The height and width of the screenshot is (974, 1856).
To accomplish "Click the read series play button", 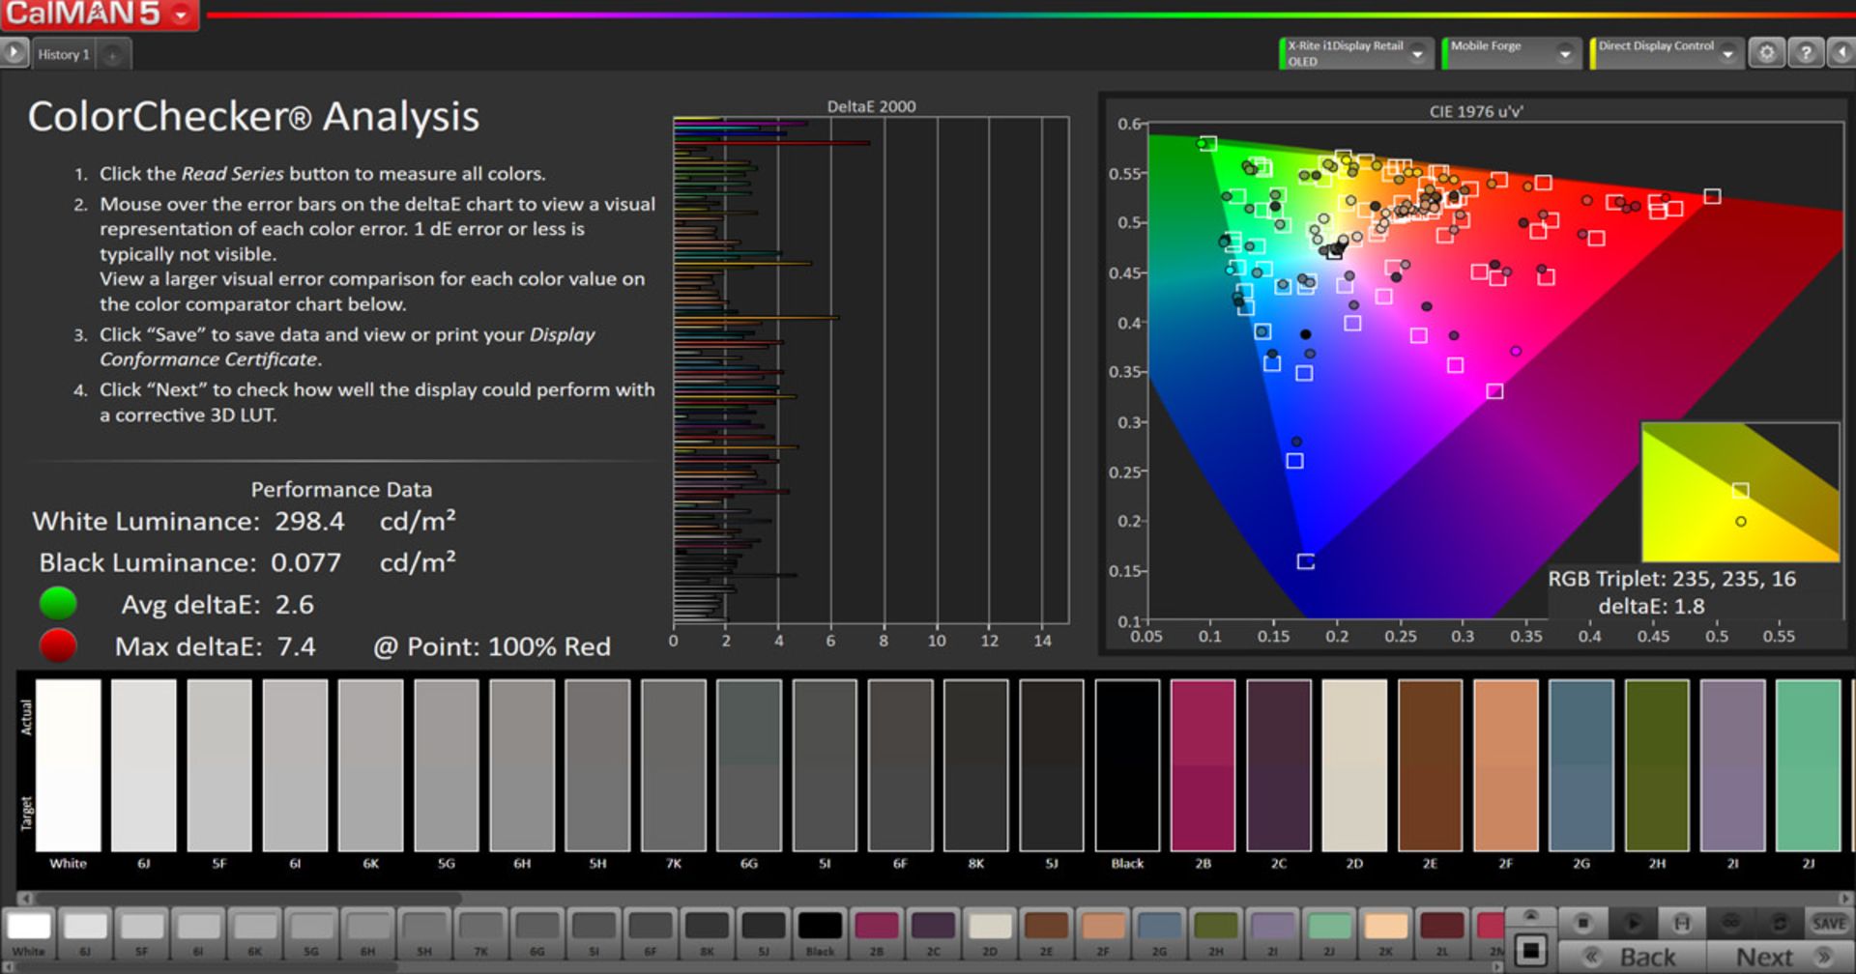I will [x=1632, y=923].
